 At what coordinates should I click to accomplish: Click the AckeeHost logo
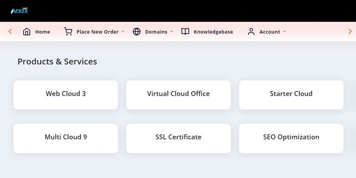coord(19,11)
